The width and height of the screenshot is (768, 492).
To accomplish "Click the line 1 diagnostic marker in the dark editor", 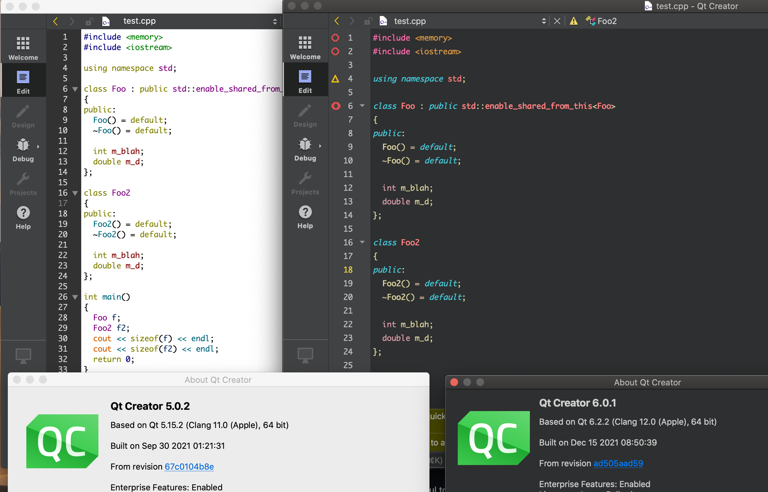I will [335, 38].
